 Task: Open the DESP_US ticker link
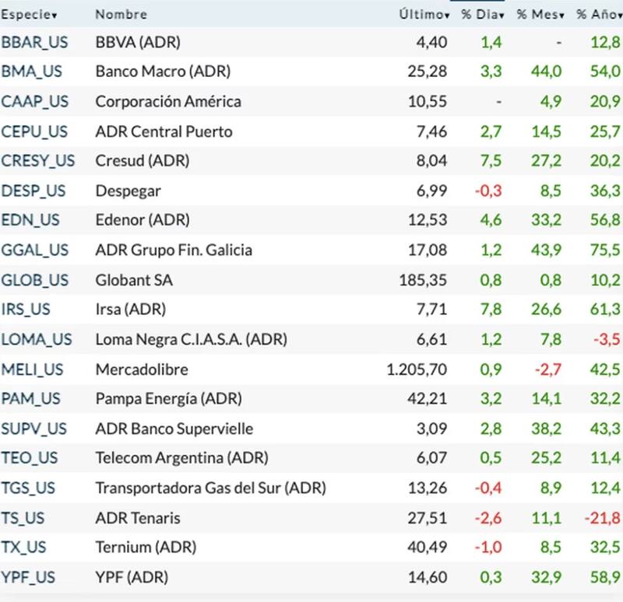pos(33,191)
